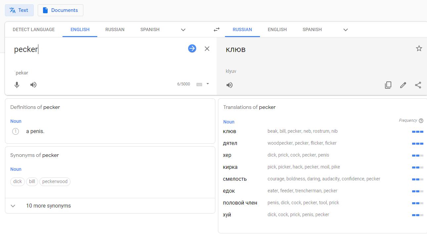
Task: Share the translation
Action: (418, 85)
